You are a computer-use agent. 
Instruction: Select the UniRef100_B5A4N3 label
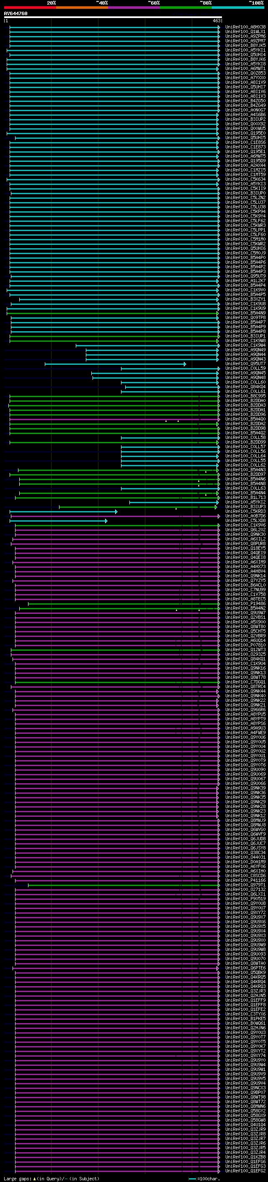245,470
